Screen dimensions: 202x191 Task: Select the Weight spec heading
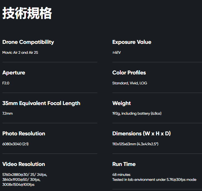point(122,103)
